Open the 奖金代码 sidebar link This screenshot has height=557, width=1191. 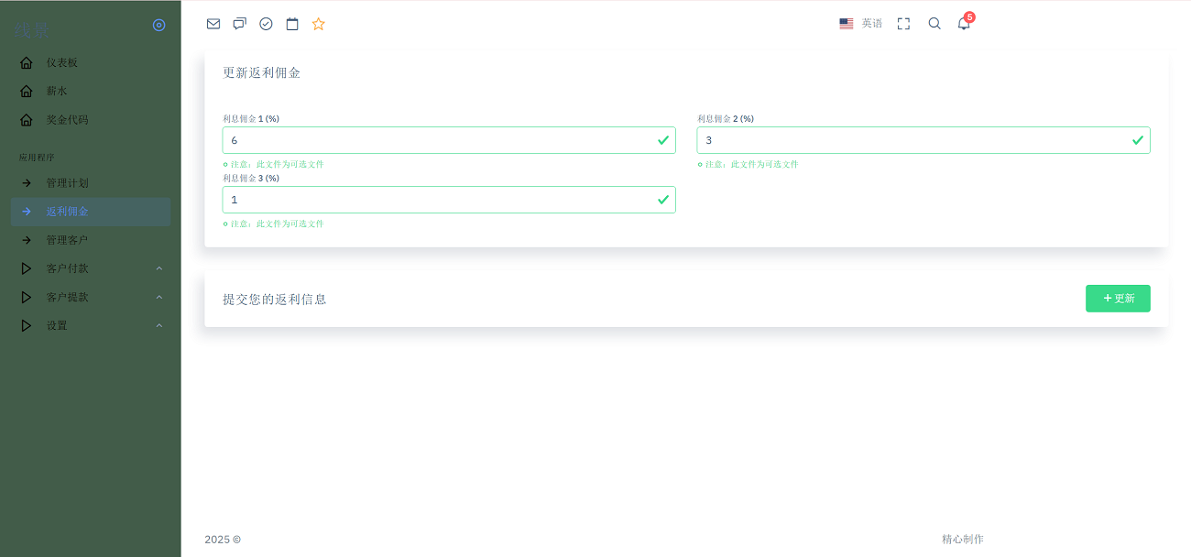tap(67, 119)
